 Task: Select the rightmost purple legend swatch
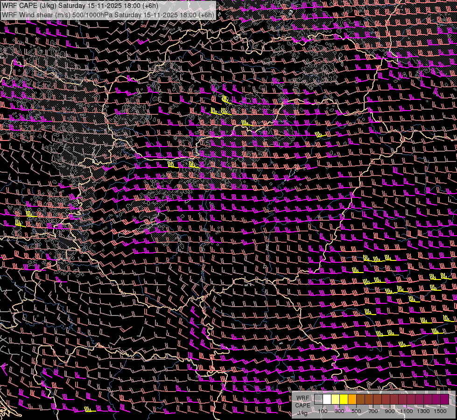(x=444, y=399)
